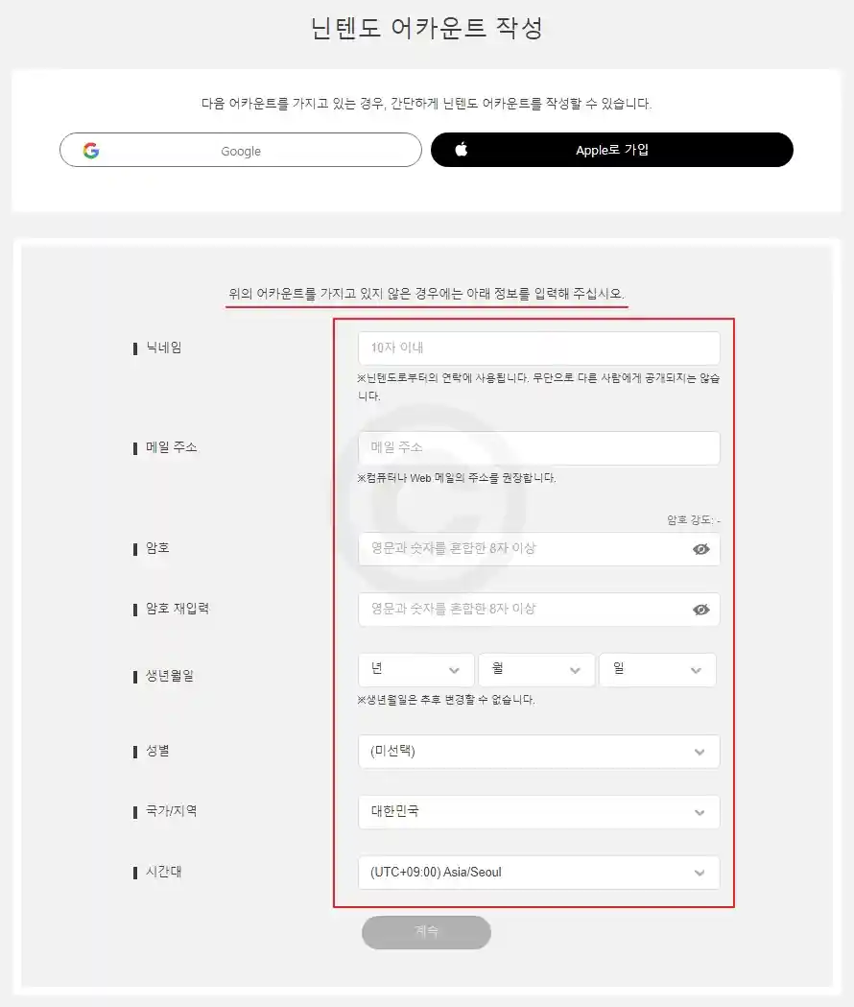Screen dimensions: 854x1007
Task: Expand the 성별 (미선택) dropdown
Action: [538, 752]
